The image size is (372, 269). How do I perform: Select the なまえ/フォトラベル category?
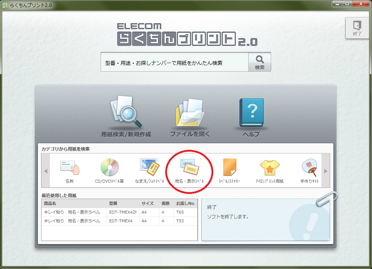[150, 171]
